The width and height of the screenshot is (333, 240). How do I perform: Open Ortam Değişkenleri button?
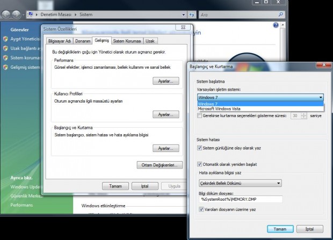click(x=160, y=165)
